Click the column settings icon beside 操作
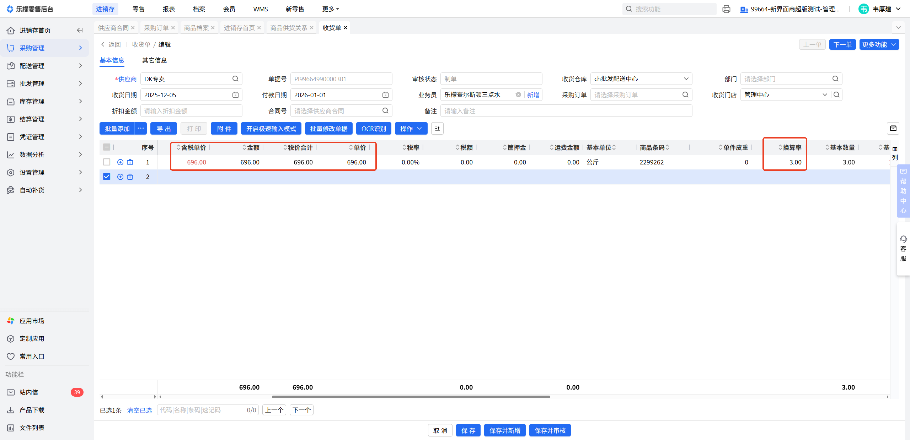Viewport: 910px width, 440px height. pyautogui.click(x=437, y=129)
